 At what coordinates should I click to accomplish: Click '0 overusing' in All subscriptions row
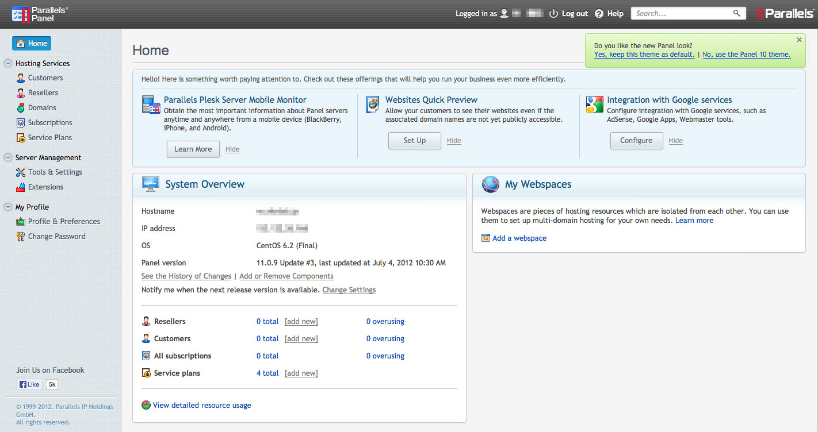click(x=385, y=356)
